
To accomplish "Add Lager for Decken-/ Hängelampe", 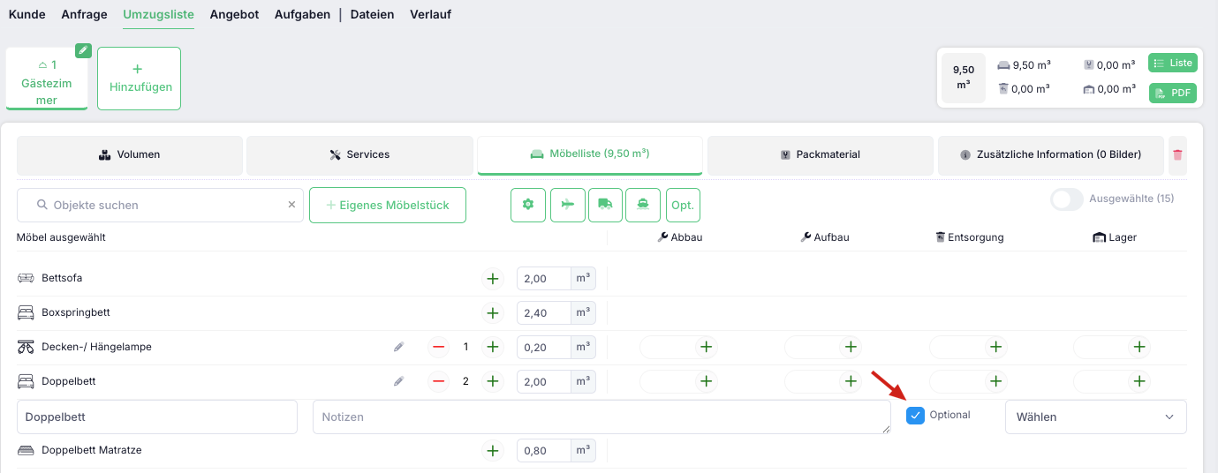I will click(x=1140, y=348).
